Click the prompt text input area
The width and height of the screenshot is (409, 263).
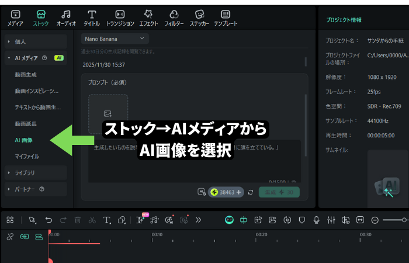click(x=195, y=161)
